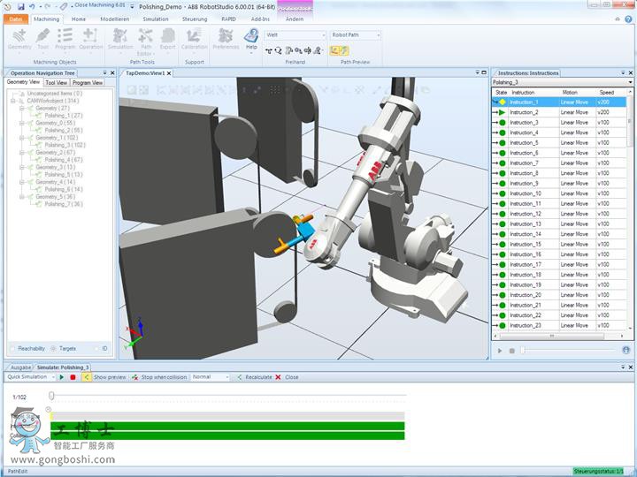Select Polishing_7 (36) in the tree

click(64, 204)
